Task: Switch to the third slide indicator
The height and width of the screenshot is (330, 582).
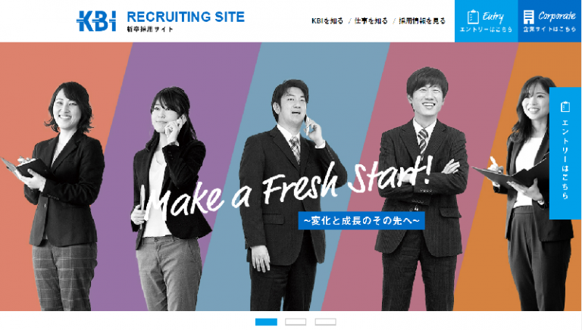Action: coord(326,322)
